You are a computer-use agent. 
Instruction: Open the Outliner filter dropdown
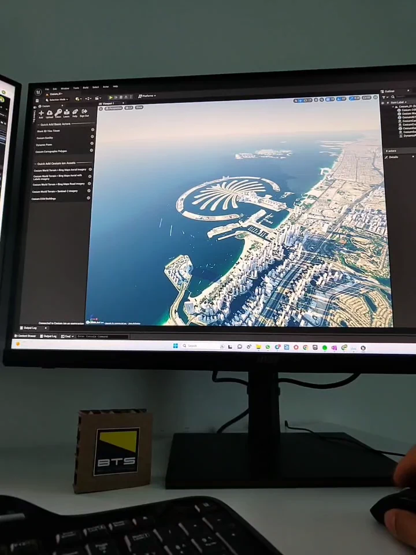[385, 97]
